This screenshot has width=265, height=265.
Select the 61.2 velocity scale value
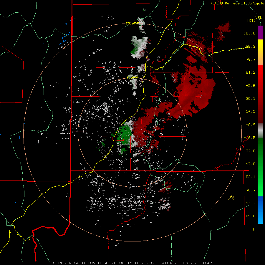pyautogui.click(x=251, y=72)
